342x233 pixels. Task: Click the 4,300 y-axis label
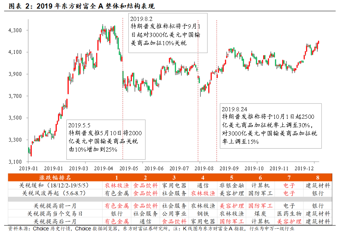point(18,30)
